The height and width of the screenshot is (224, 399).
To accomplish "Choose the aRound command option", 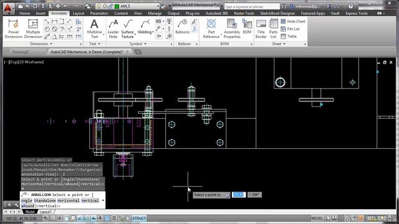I will [x=27, y=206].
